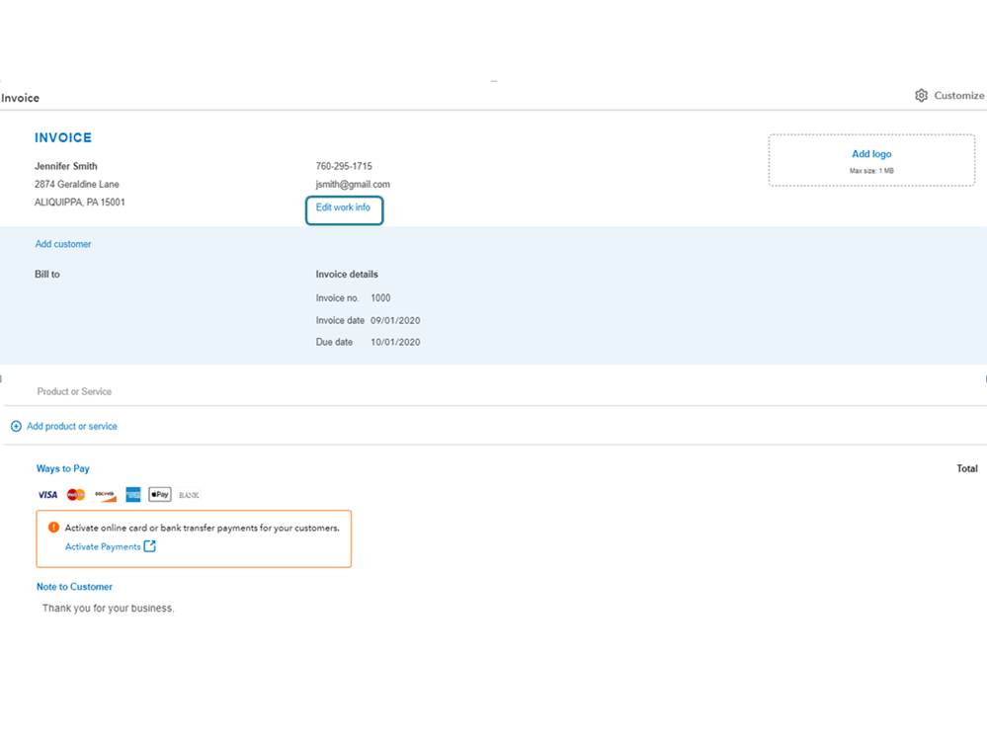Click the Bill to label
The height and width of the screenshot is (740, 987).
tap(47, 275)
